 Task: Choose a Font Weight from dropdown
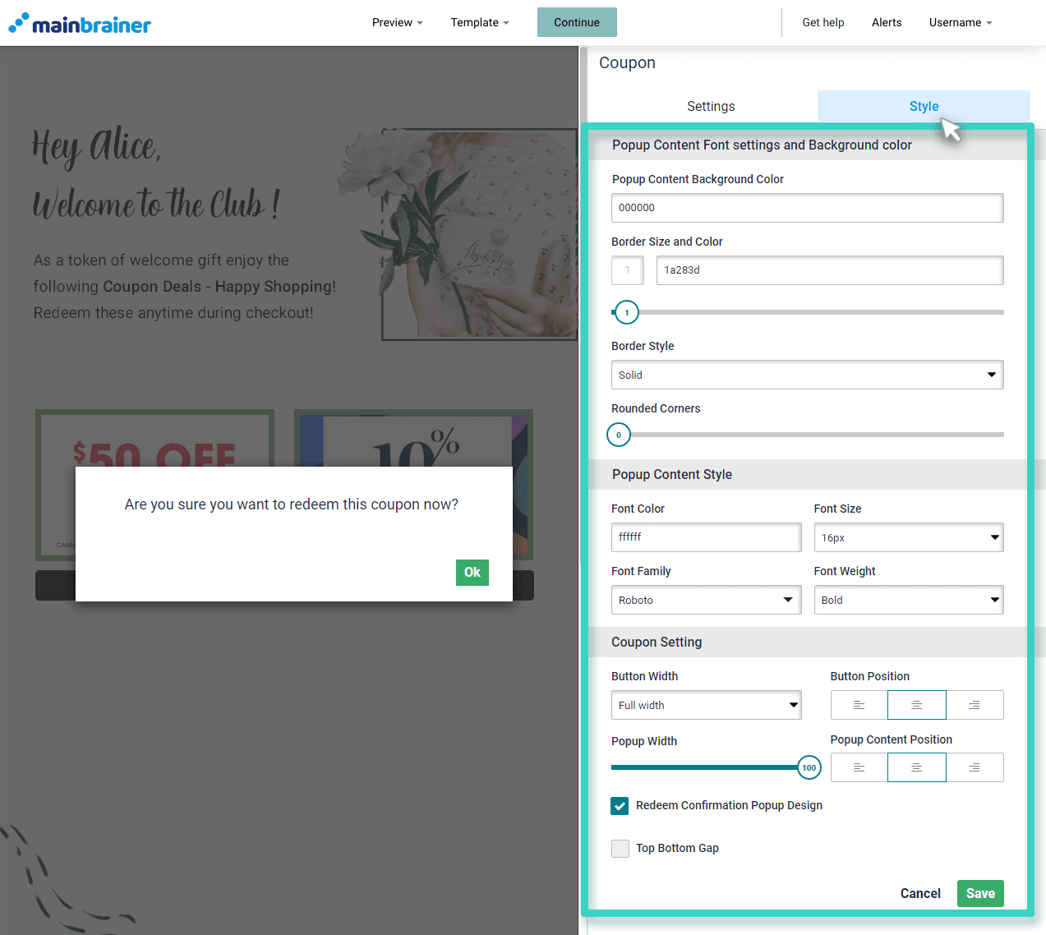click(x=908, y=601)
